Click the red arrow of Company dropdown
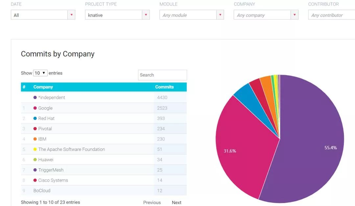This screenshot has height=206, width=355. pos(295,15)
